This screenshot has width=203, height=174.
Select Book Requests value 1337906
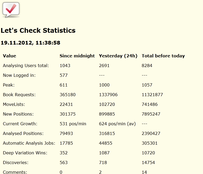coord(108,95)
